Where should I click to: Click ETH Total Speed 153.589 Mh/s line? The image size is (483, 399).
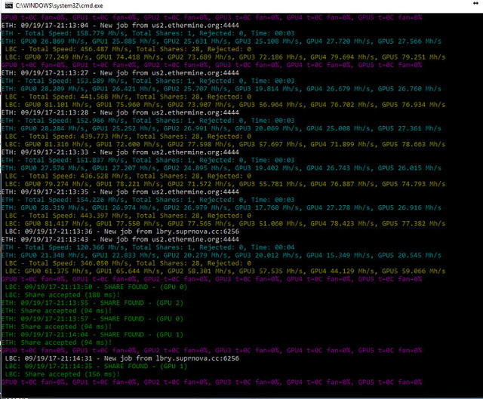pos(148,81)
